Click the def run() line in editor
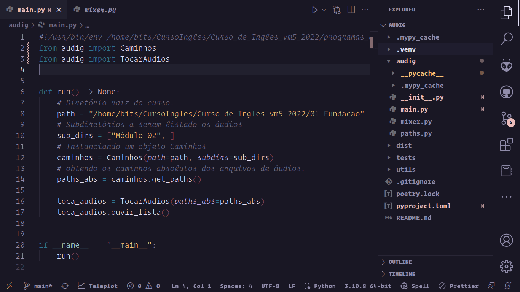This screenshot has width=520, height=292. click(79, 92)
